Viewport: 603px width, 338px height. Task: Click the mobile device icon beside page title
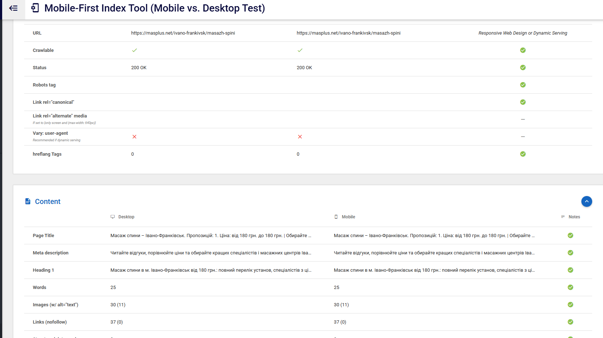point(35,8)
